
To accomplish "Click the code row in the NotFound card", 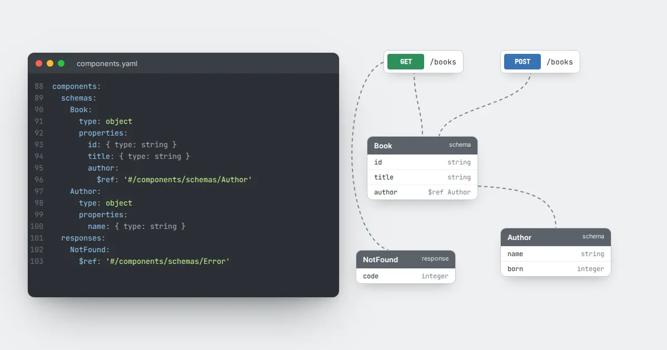I will pyautogui.click(x=406, y=276).
